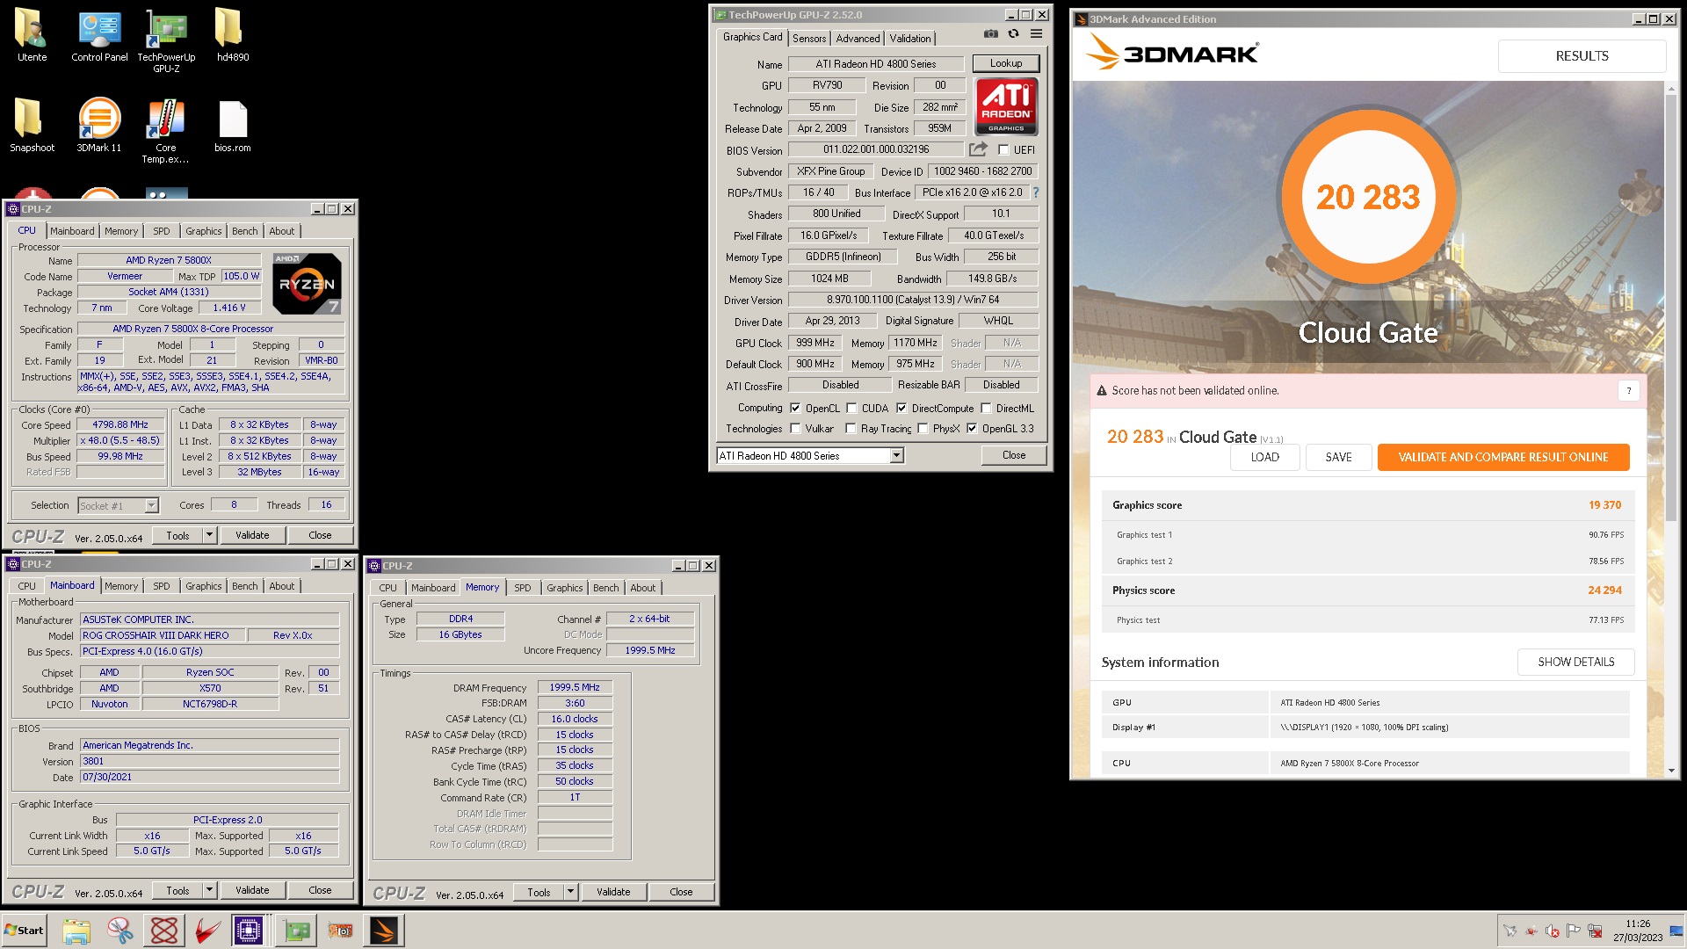Open the Utente folder on the desktop
Viewport: 1687px width, 949px height.
click(x=32, y=35)
